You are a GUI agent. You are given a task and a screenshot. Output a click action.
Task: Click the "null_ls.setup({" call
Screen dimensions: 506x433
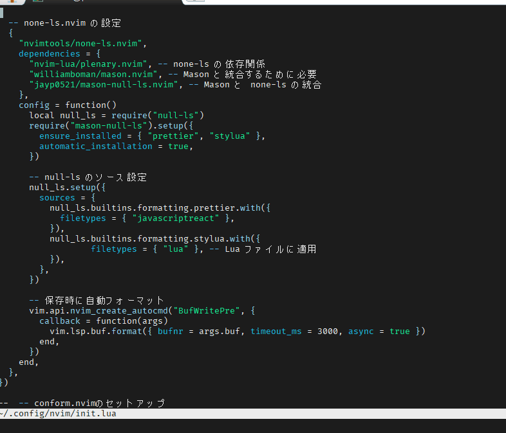68,188
